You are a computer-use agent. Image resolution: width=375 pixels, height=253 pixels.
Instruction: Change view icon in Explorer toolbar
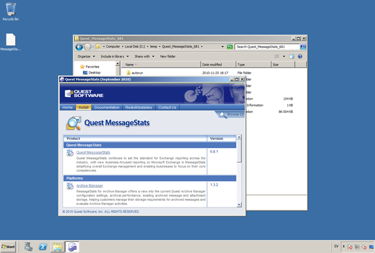(x=277, y=56)
